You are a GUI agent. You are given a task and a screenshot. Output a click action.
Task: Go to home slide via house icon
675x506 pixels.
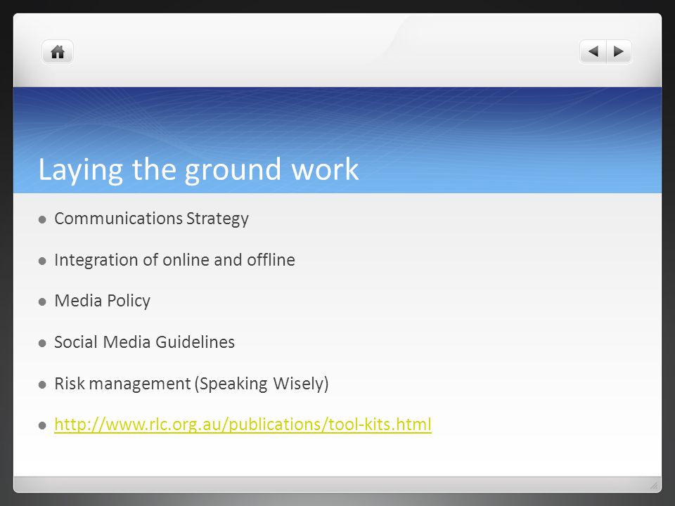click(x=58, y=52)
